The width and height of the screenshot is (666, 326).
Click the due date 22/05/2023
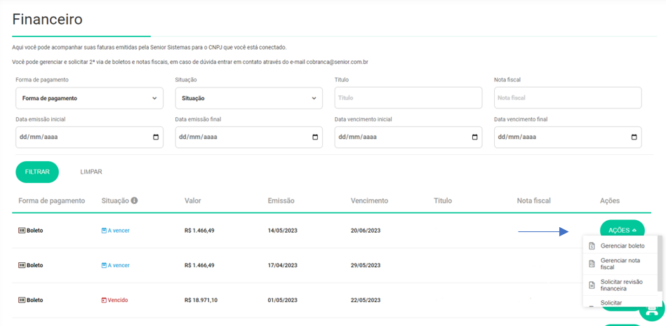coord(366,300)
